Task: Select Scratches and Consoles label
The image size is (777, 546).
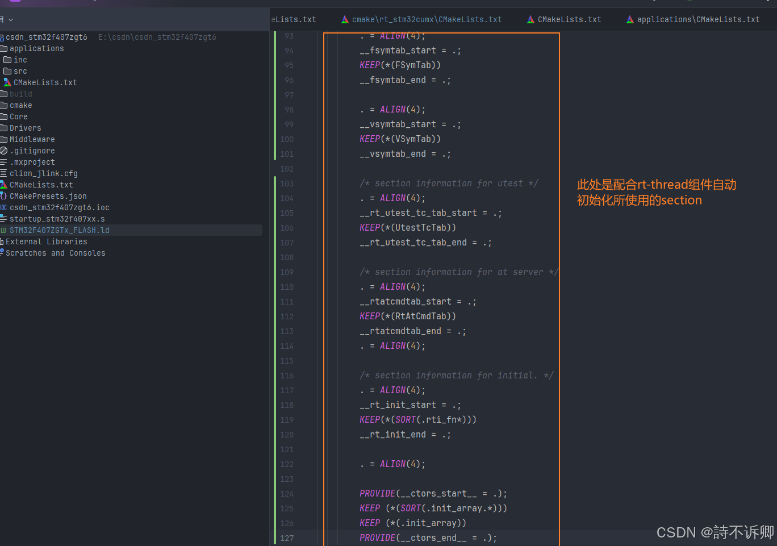Action: [x=56, y=253]
